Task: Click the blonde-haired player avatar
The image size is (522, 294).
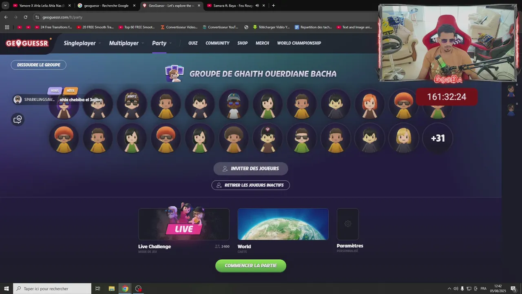Action: 403,138
